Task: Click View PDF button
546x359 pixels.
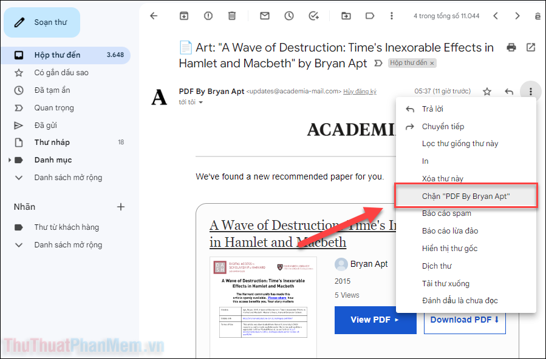Action: [x=375, y=320]
